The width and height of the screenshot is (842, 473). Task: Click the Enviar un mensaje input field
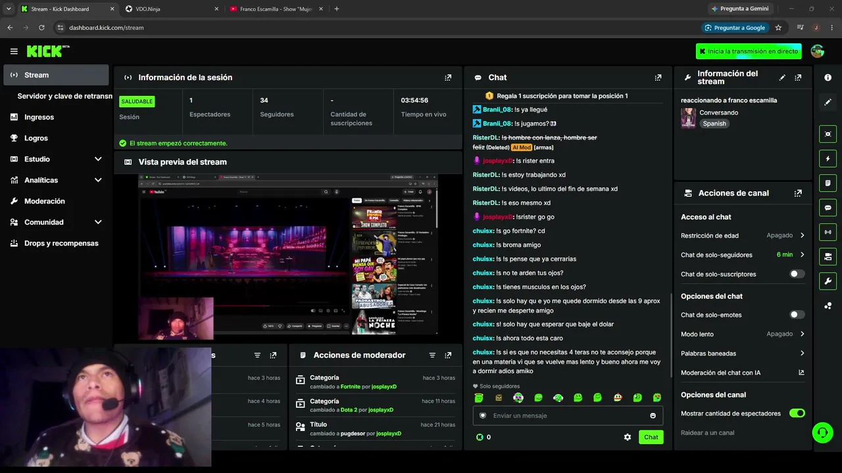pyautogui.click(x=567, y=416)
